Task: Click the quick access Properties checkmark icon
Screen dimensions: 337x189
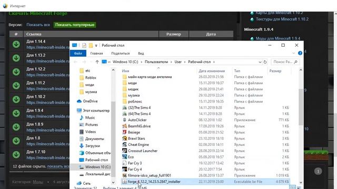Action: click(x=84, y=46)
